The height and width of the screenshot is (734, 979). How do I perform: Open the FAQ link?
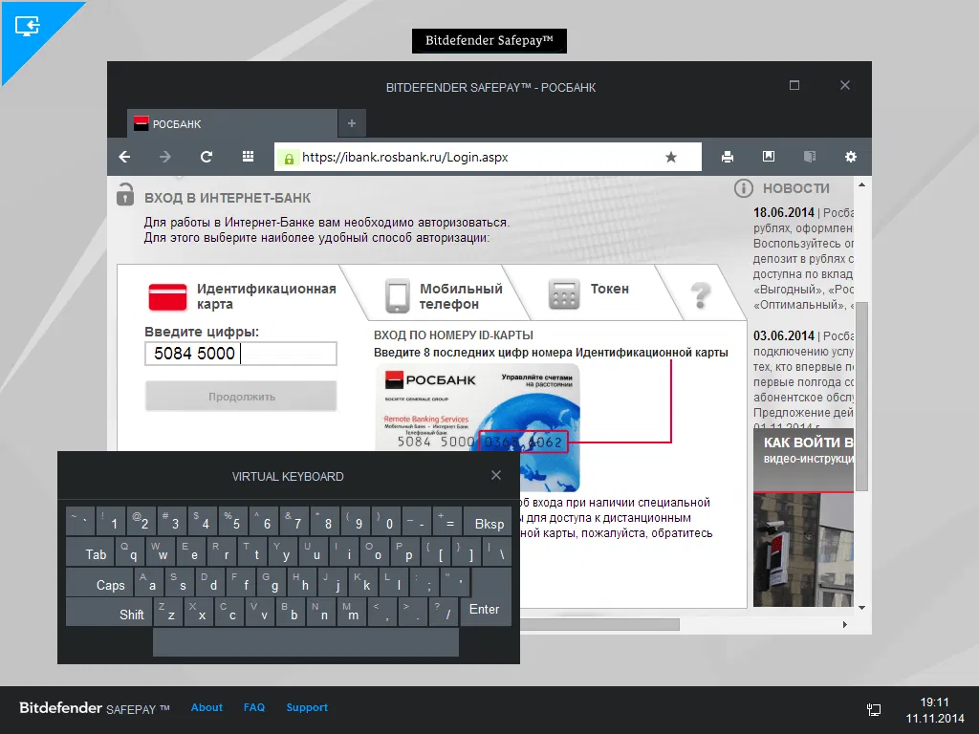(254, 707)
